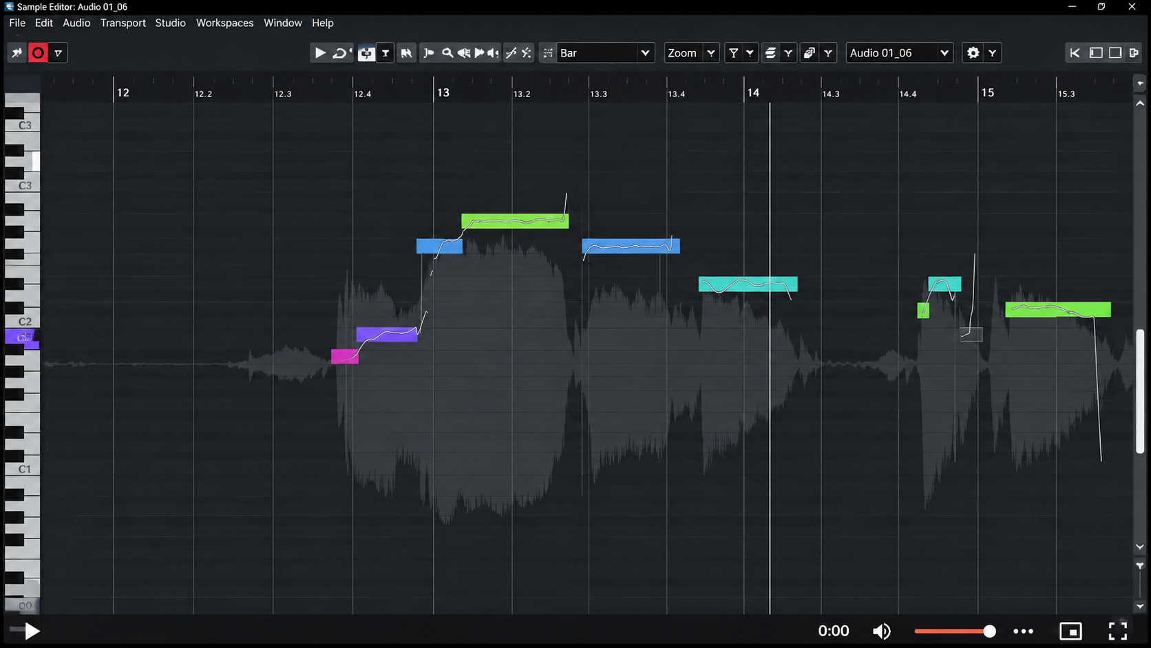Open the dropdown next to the gear icon
The height and width of the screenshot is (648, 1151).
(x=992, y=53)
